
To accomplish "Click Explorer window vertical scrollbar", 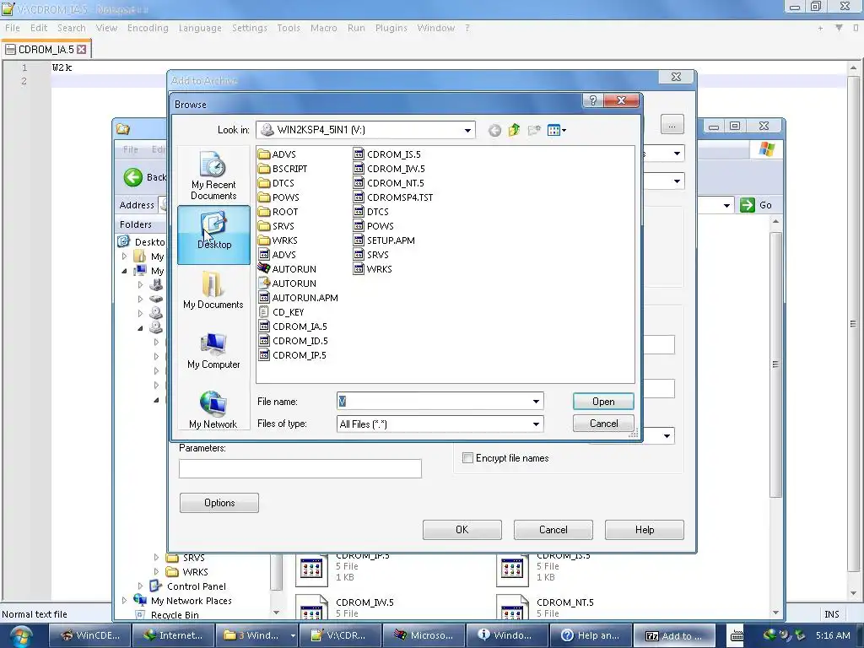I will pos(776,364).
